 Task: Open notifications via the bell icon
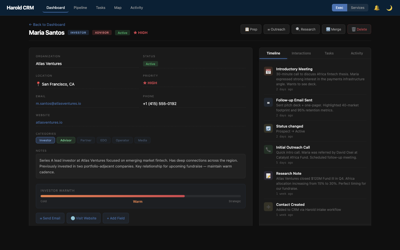[x=377, y=8]
